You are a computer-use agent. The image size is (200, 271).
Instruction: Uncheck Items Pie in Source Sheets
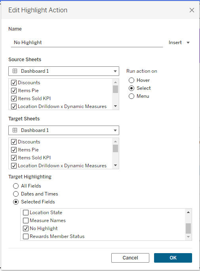pyautogui.click(x=14, y=91)
